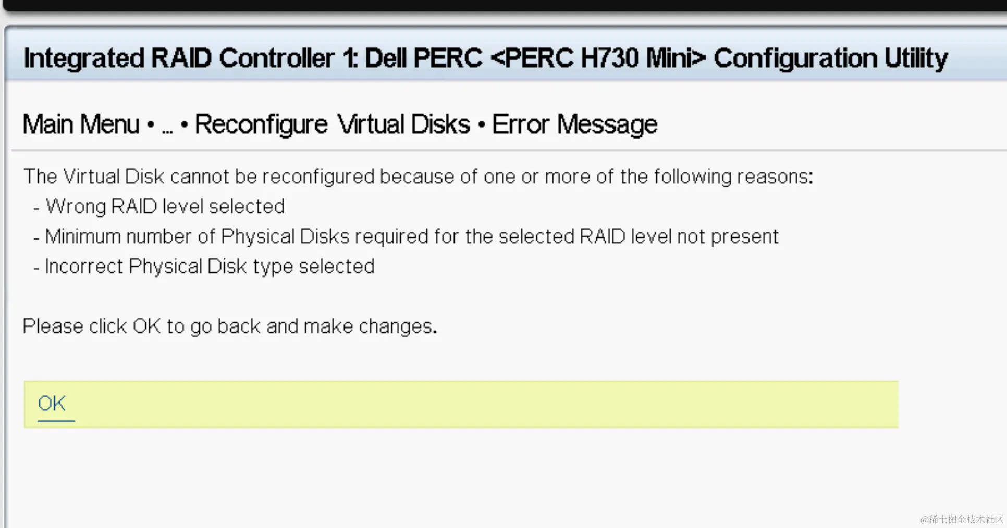This screenshot has height=528, width=1007.
Task: Click the bullet separator after Main Menu
Action: (x=151, y=125)
